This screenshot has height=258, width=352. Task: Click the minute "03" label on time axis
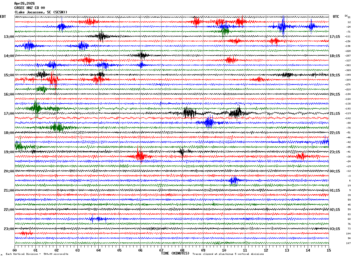pos(77,250)
